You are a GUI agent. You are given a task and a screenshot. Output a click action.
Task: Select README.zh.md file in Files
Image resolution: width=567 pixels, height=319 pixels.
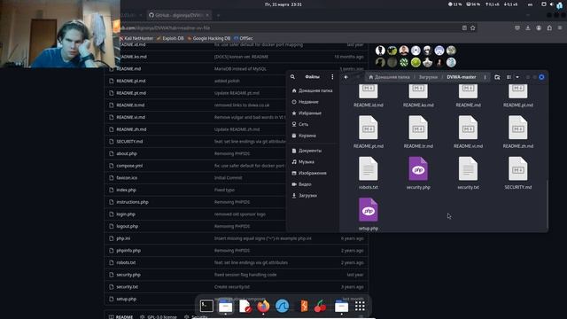pos(518,132)
